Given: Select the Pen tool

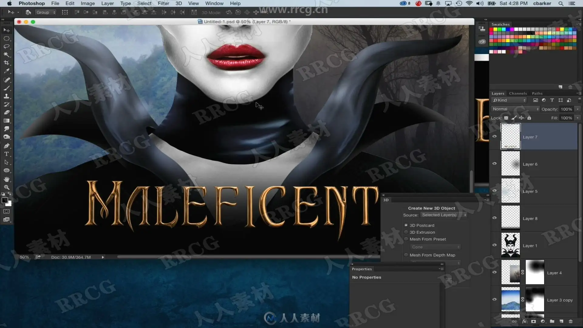Looking at the screenshot, I should click(x=6, y=146).
